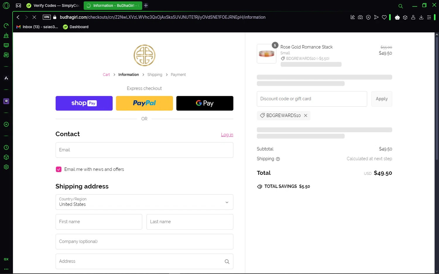Open GX Cleaner broom icon in sidebar
Screen dimensions: 439x274
(x=6, y=36)
